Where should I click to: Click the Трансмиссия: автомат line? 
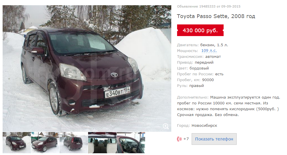(199, 56)
